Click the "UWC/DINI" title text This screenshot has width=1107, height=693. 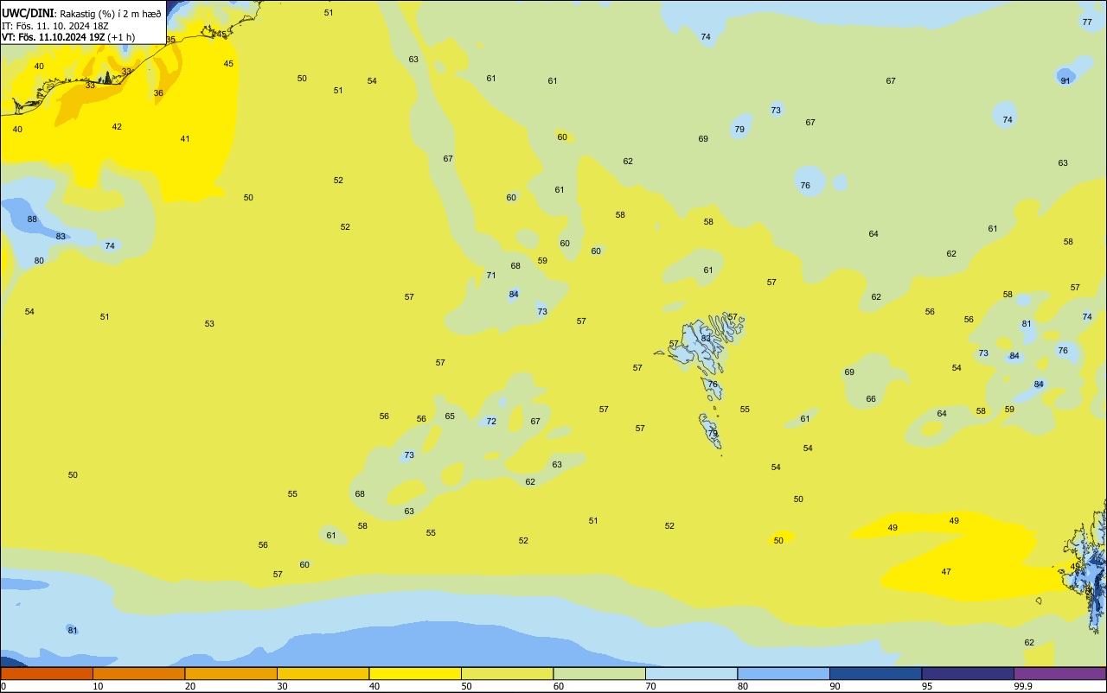[x=28, y=13]
